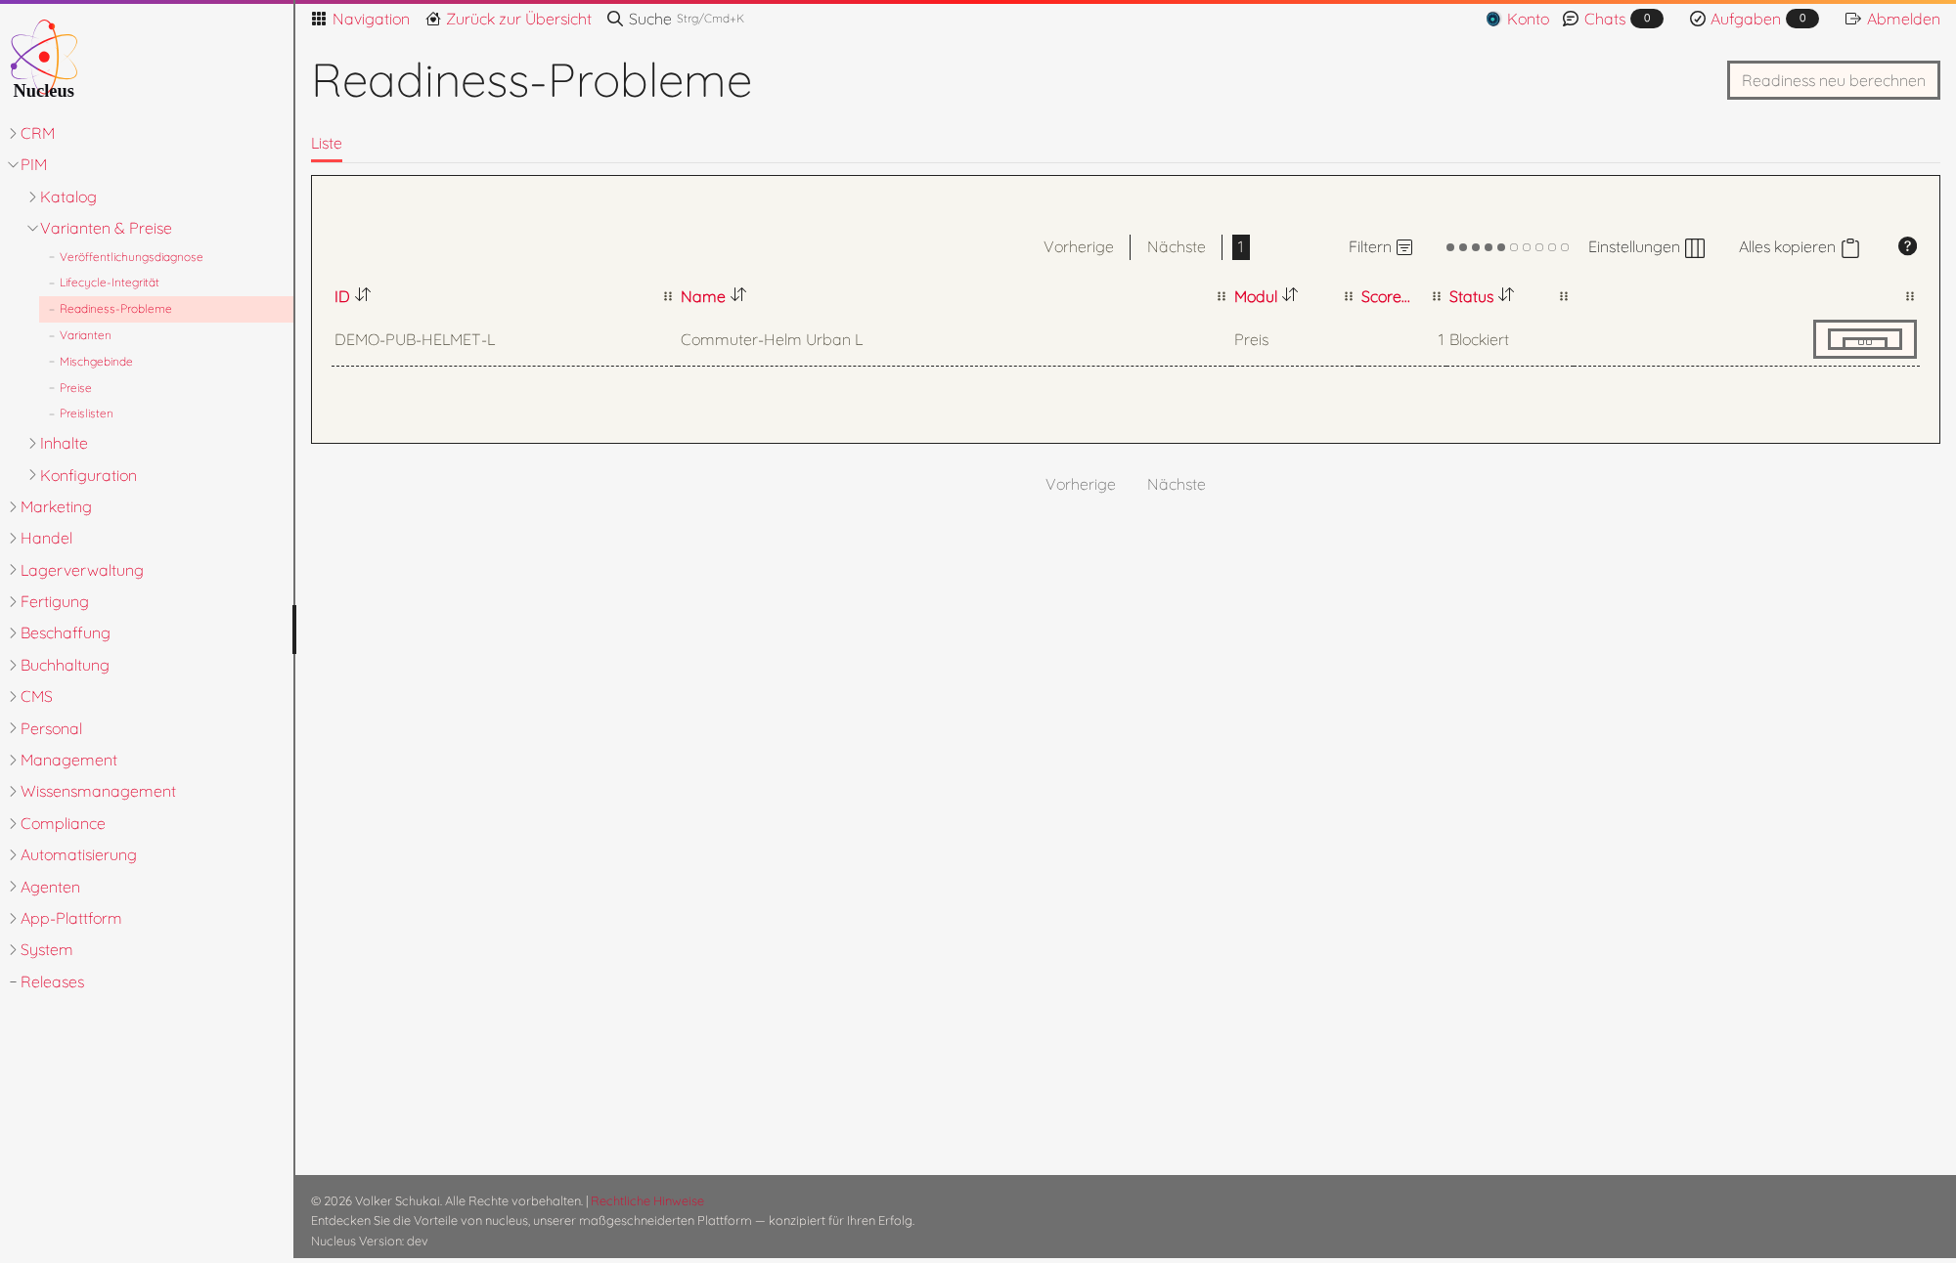This screenshot has height=1263, width=1956.
Task: Sort by Name using arrows icon
Action: pyautogui.click(x=738, y=294)
